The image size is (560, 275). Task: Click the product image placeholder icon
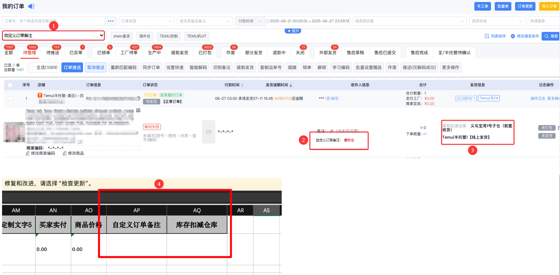click(208, 132)
